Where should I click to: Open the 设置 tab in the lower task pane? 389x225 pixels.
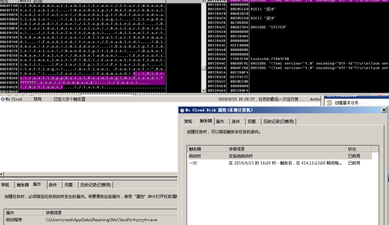coord(69,185)
